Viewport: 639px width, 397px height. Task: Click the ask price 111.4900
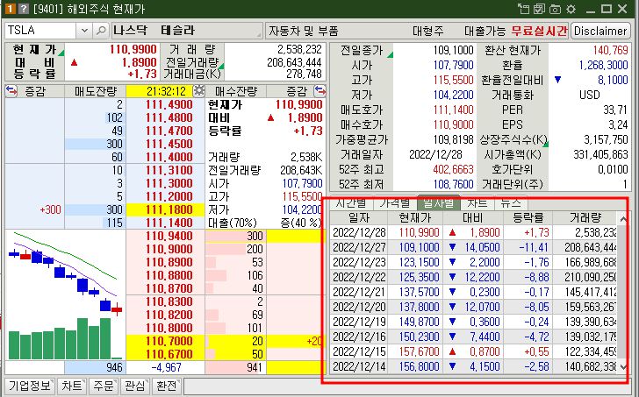169,104
